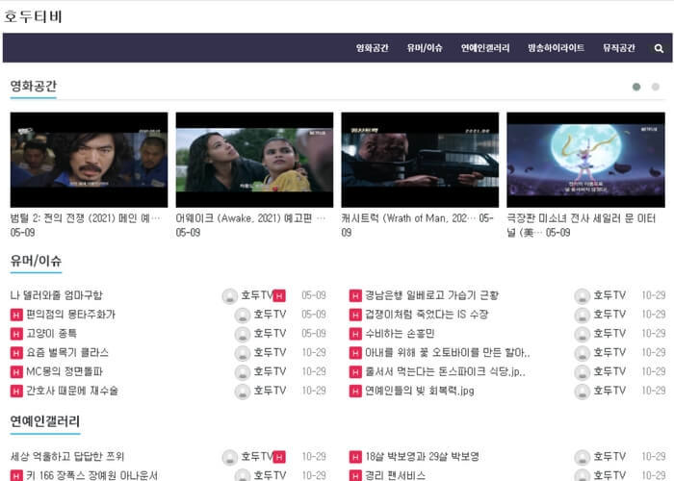Click red H icon beside MC몽의 정면돌파
Image resolution: width=674 pixels, height=481 pixels.
(16, 372)
